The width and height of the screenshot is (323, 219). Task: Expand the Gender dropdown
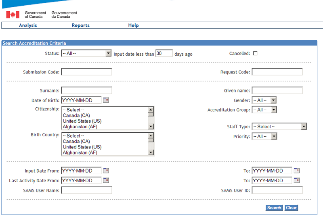point(273,100)
